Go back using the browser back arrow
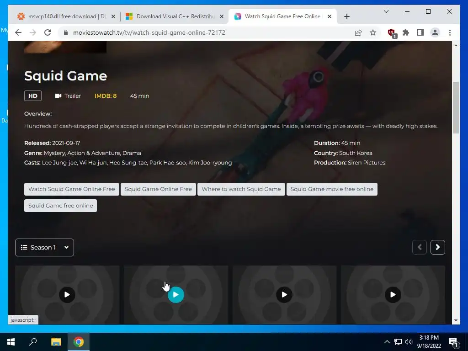 [x=18, y=32]
